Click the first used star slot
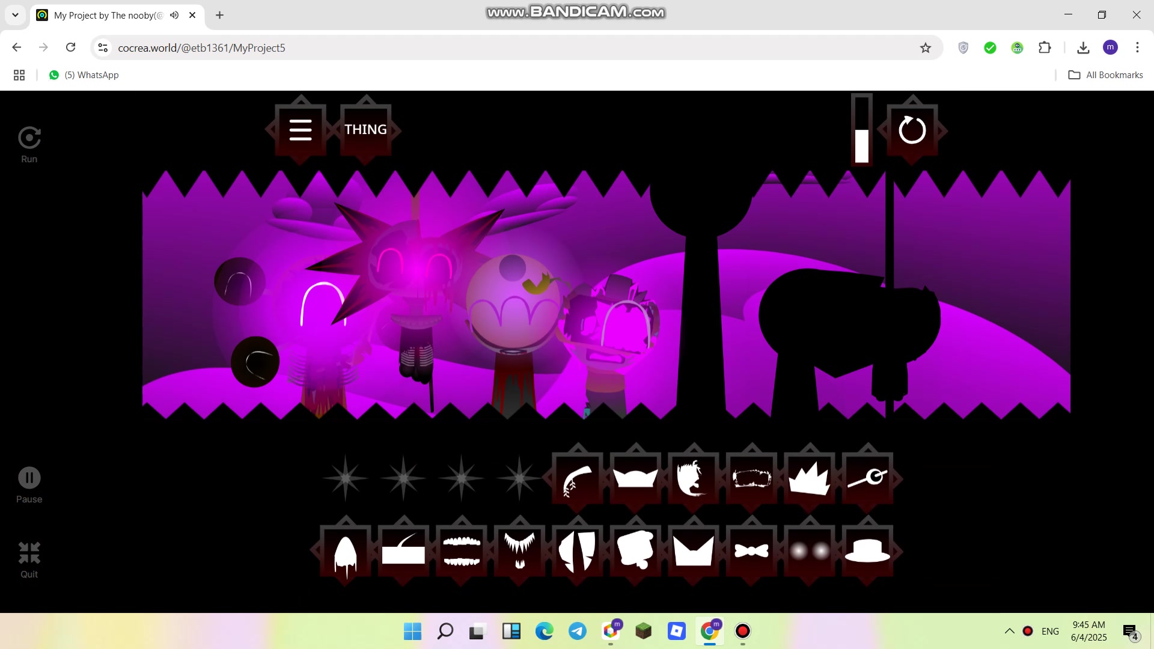Image resolution: width=1154 pixels, height=649 pixels. coord(346,478)
